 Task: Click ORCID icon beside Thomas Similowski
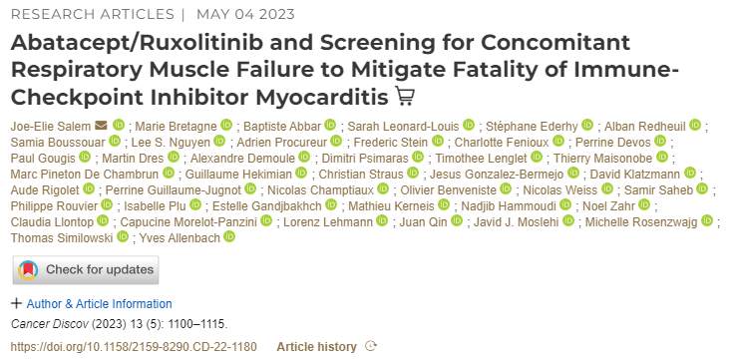[123, 236]
